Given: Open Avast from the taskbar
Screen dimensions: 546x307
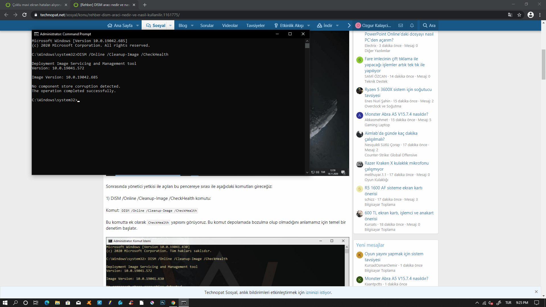Looking at the screenshot, I should [x=88, y=303].
